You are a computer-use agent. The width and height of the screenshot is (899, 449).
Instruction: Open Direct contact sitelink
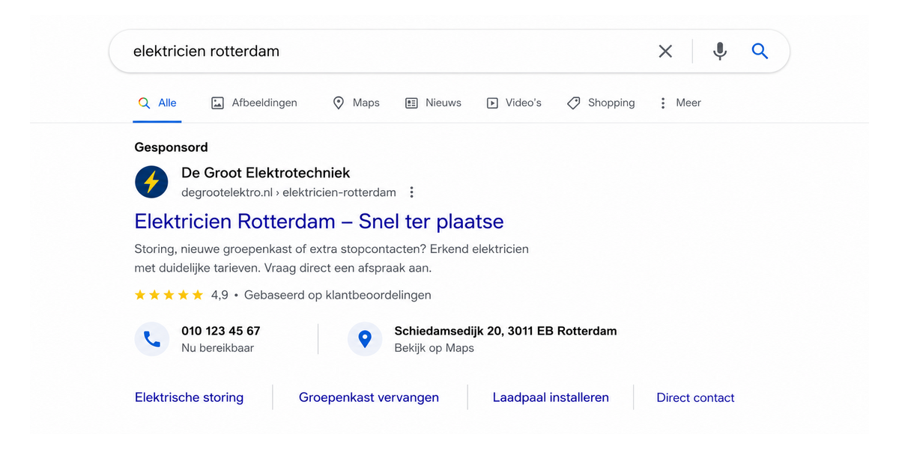click(695, 397)
